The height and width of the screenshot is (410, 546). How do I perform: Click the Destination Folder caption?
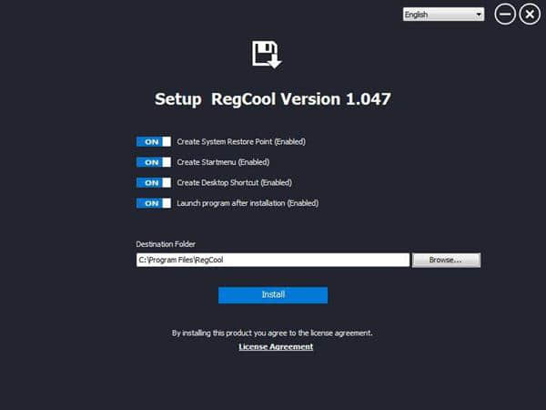[166, 244]
